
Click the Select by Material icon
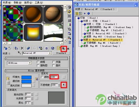coord(69,38)
